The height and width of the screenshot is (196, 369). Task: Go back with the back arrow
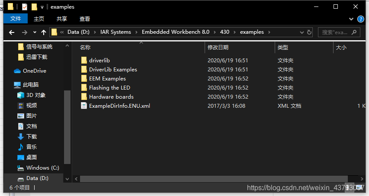(x=12, y=32)
